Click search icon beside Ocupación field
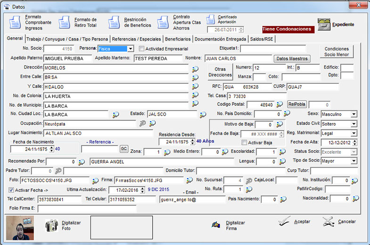This screenshot has height=245, width=370. (152, 124)
